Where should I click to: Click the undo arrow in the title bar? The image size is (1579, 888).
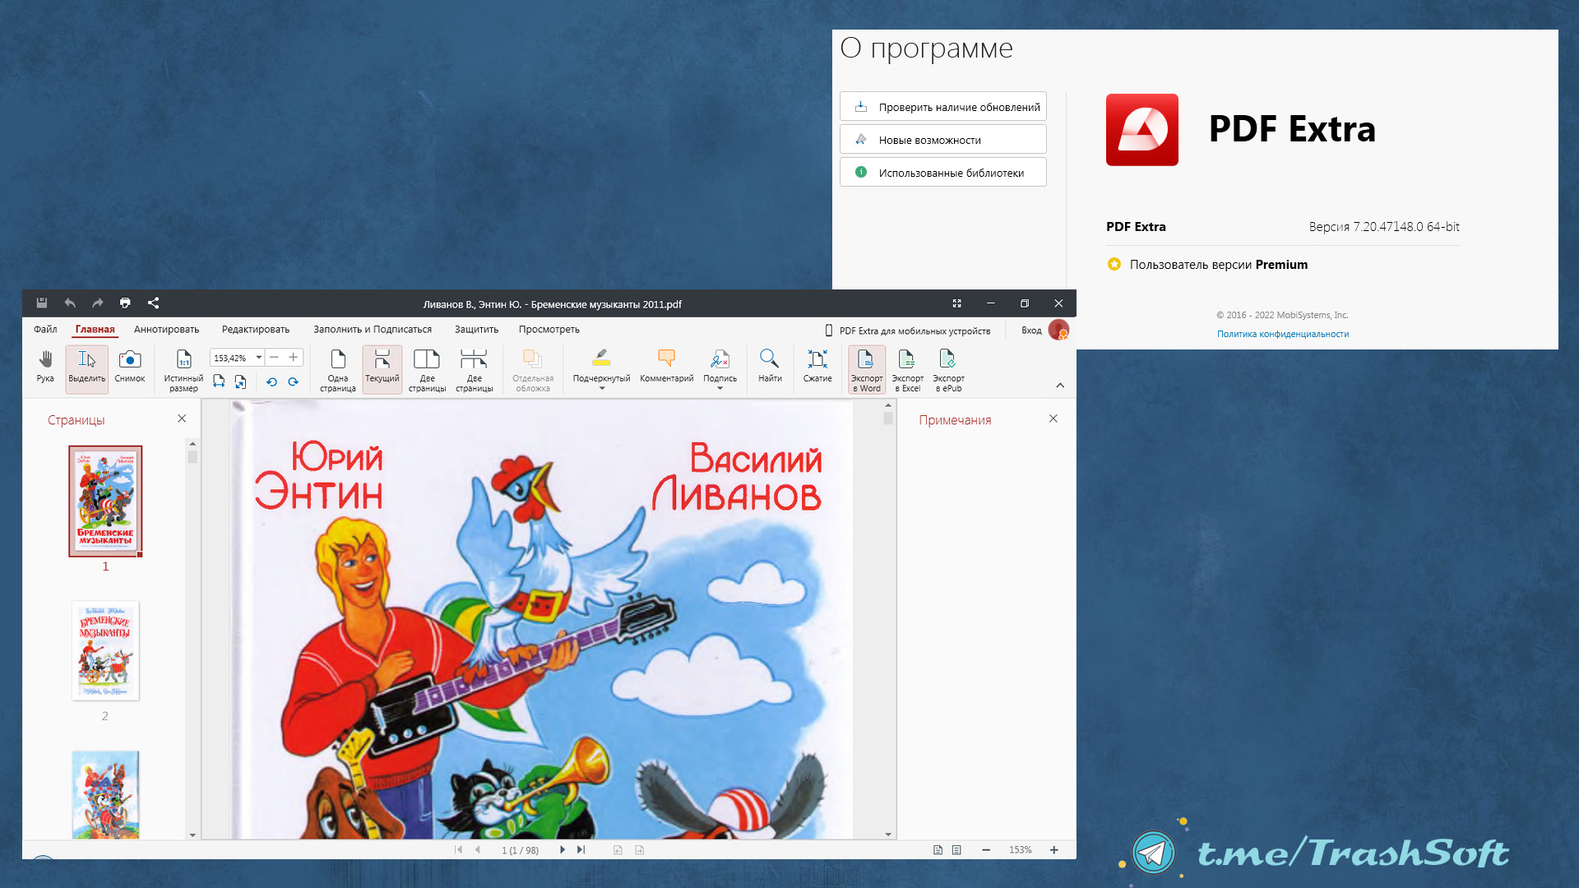click(x=70, y=303)
